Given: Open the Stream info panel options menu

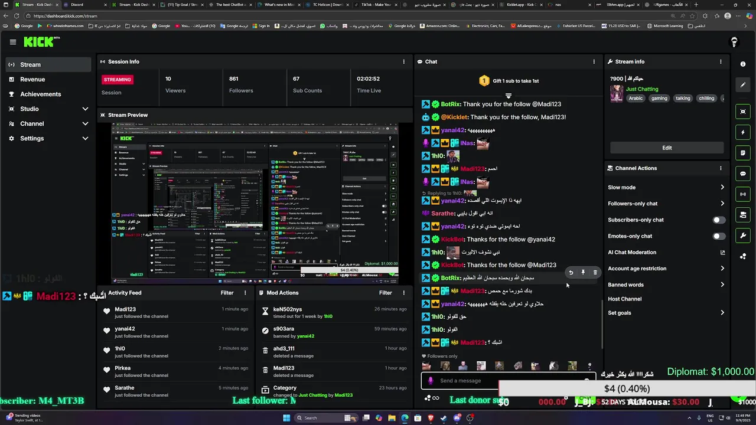Looking at the screenshot, I should click(721, 61).
